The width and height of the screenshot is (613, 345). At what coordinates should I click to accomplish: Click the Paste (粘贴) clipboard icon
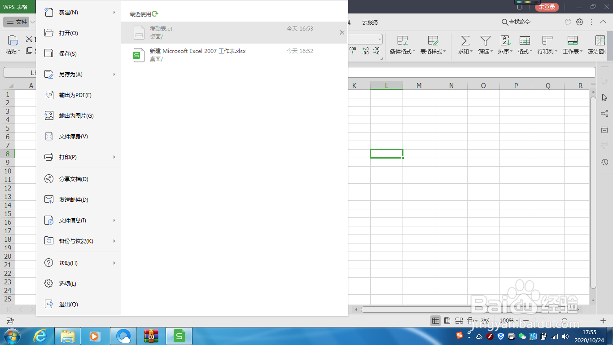[13, 41]
